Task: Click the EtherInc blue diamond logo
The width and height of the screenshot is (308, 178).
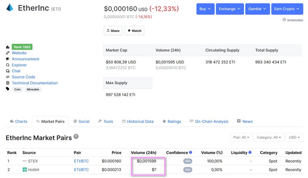Action: (10, 8)
